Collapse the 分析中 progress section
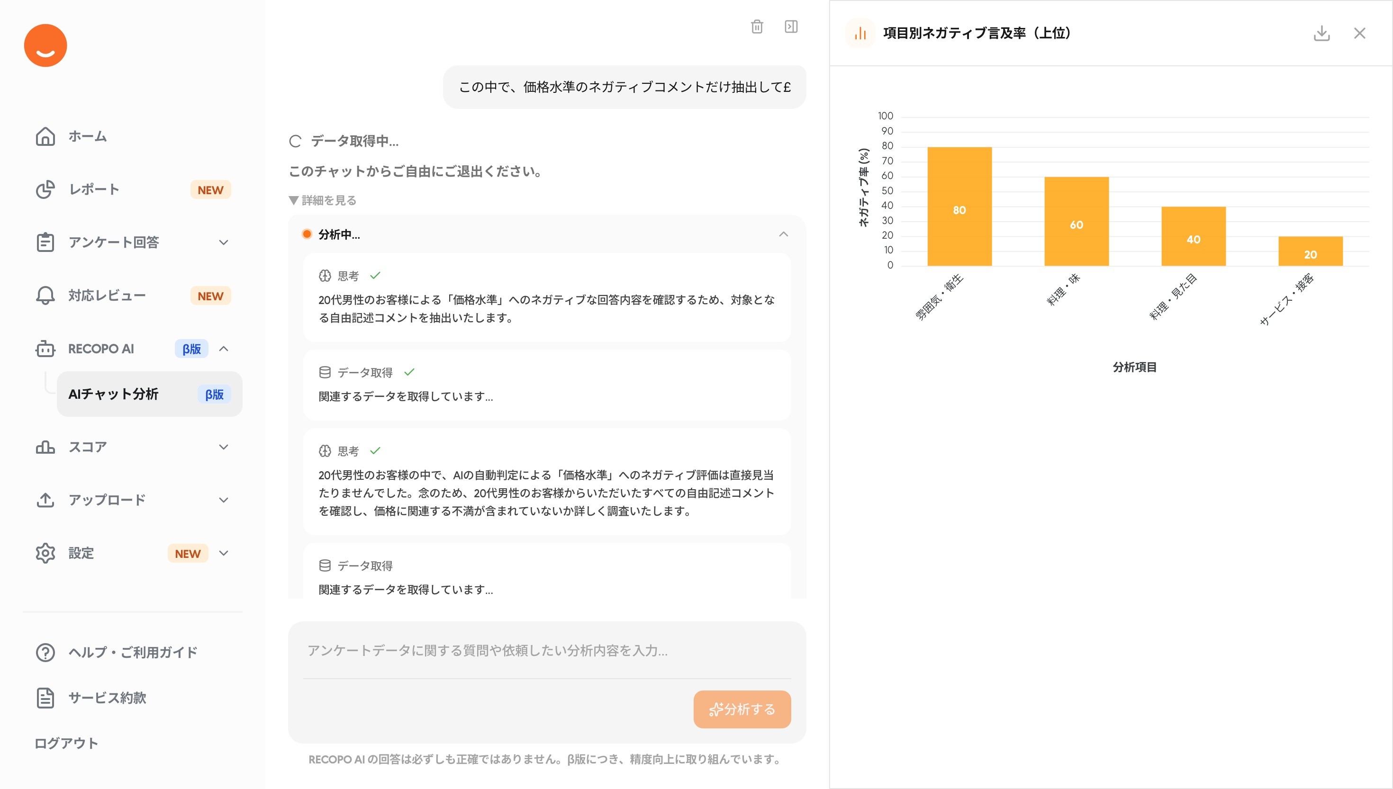 [783, 234]
